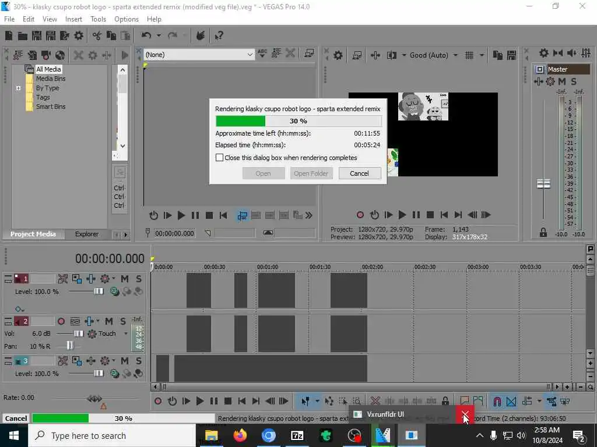Click the Undo arrow icon
The width and height of the screenshot is (597, 447).
pos(146,36)
